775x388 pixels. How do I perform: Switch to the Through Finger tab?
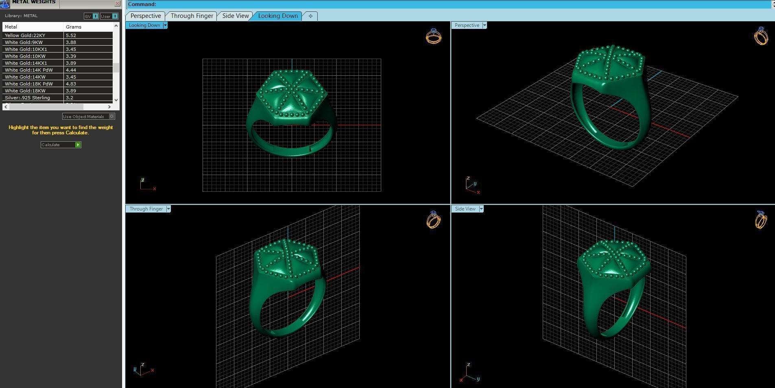click(192, 16)
